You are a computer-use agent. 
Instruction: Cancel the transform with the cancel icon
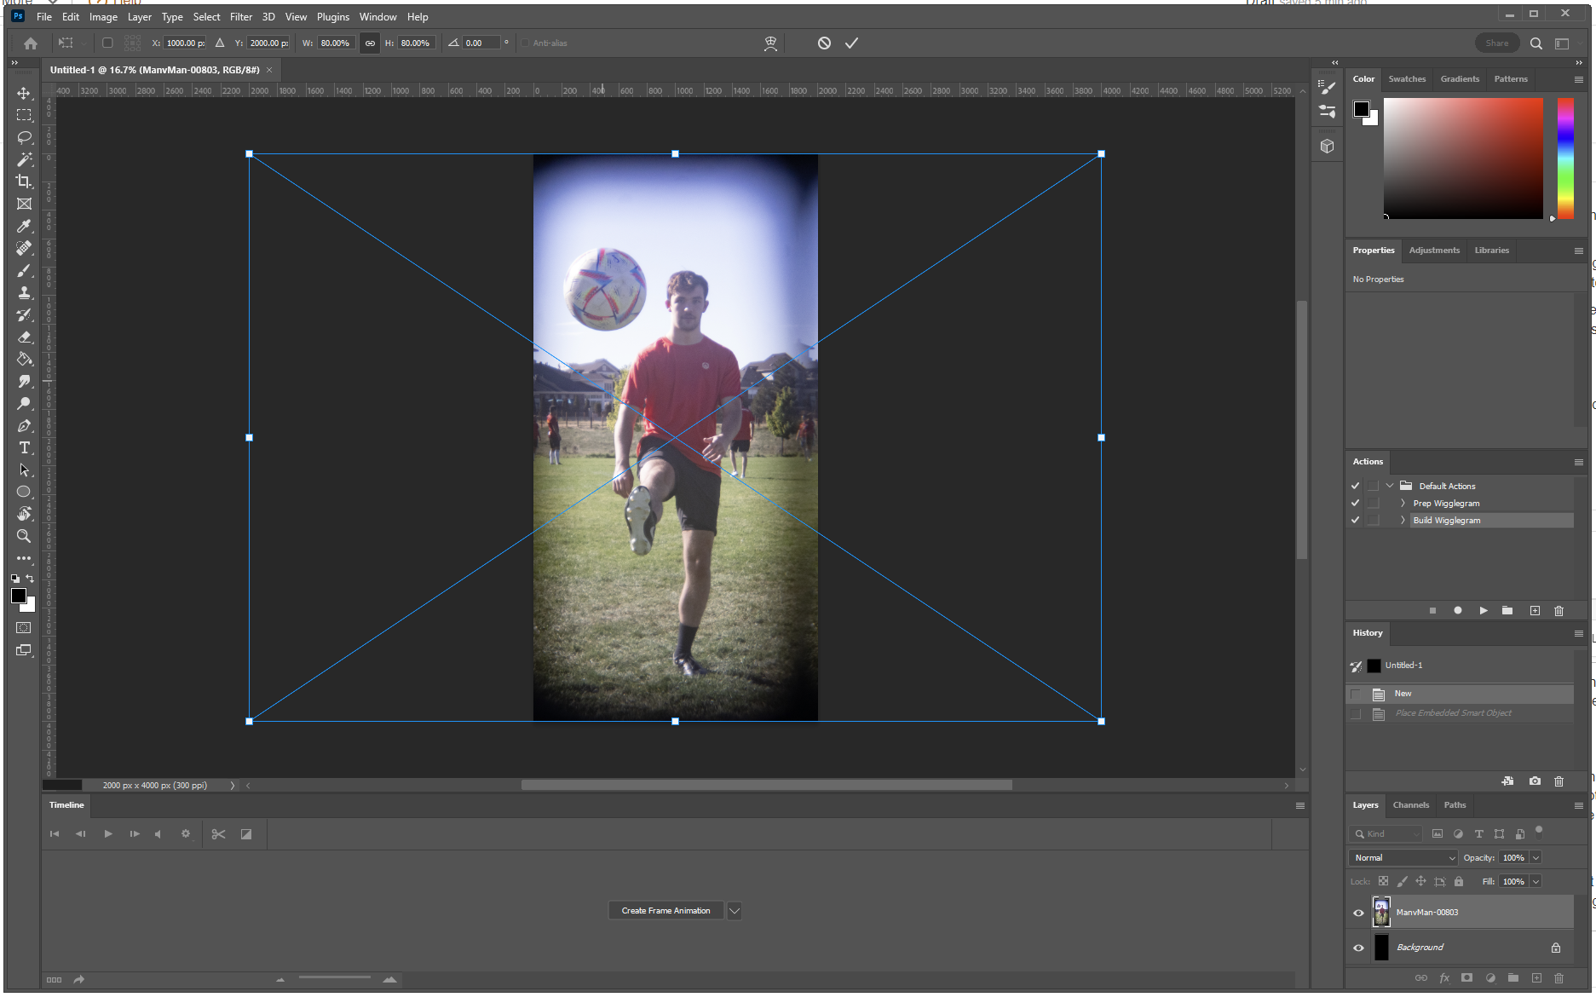click(x=824, y=43)
